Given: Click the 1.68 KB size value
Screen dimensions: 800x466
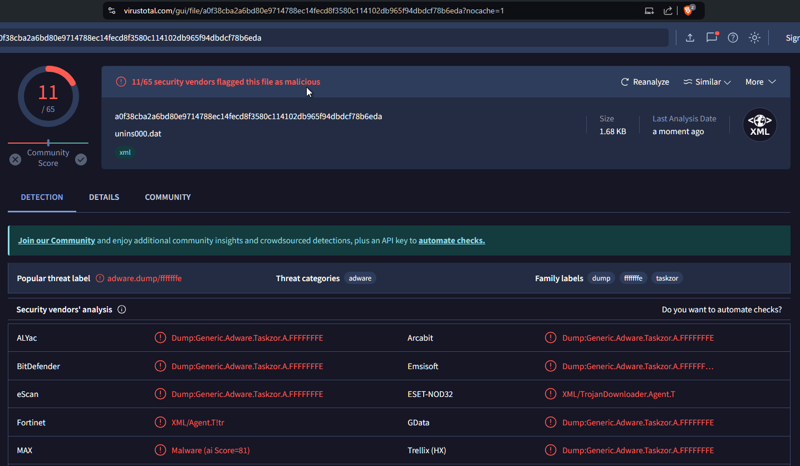Looking at the screenshot, I should 613,131.
